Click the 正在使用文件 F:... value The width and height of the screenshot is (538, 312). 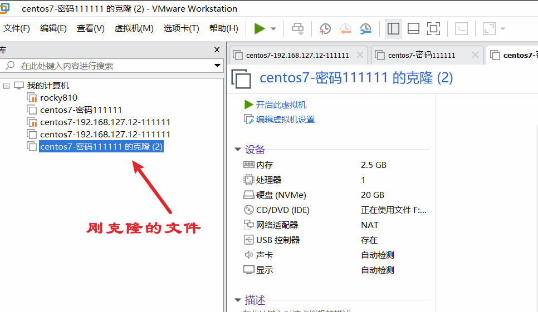pos(394,210)
